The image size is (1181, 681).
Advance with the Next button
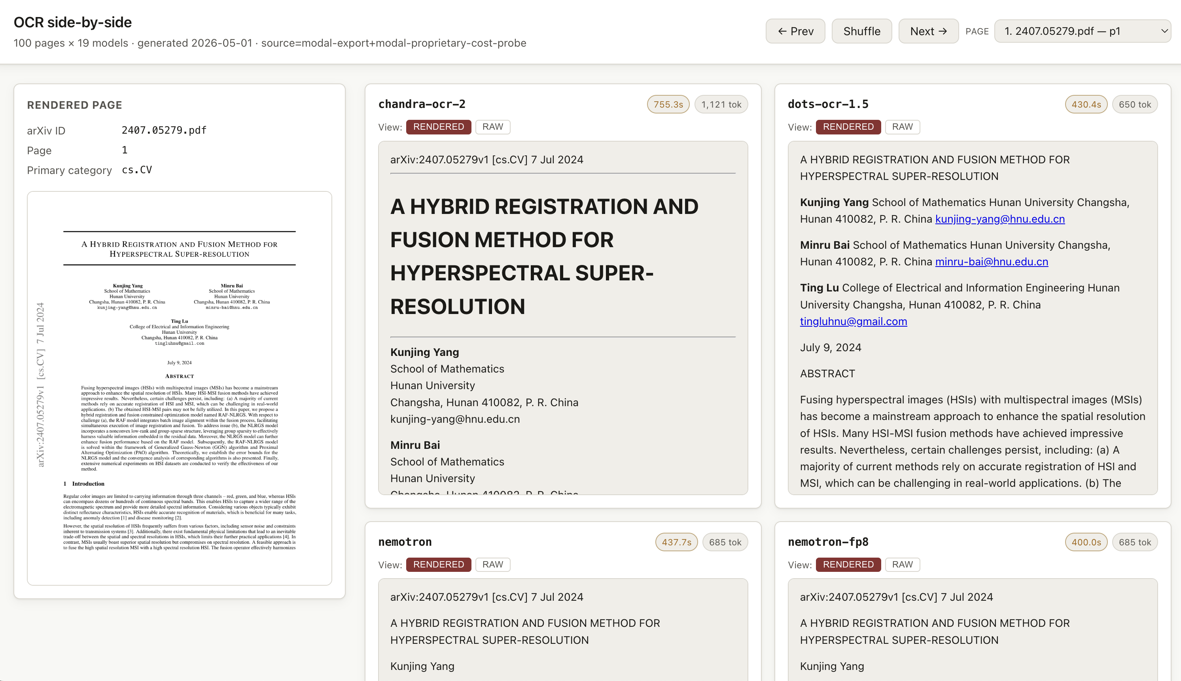coord(928,31)
